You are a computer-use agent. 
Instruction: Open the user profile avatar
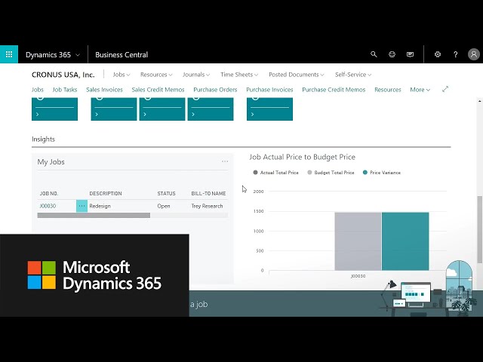[473, 54]
